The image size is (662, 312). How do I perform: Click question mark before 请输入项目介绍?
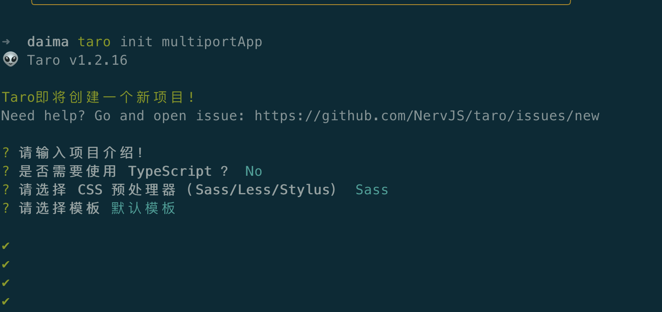pos(5,153)
